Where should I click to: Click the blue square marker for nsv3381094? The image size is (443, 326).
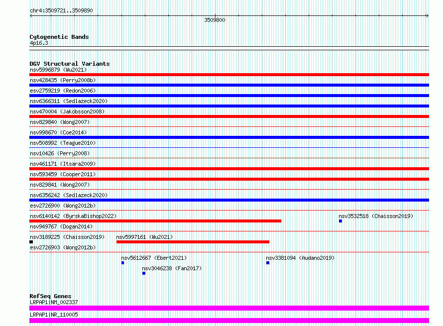[268, 263]
